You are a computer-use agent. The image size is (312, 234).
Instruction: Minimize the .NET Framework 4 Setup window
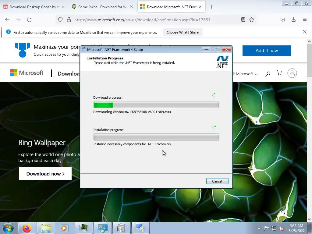pyautogui.click(x=206, y=50)
